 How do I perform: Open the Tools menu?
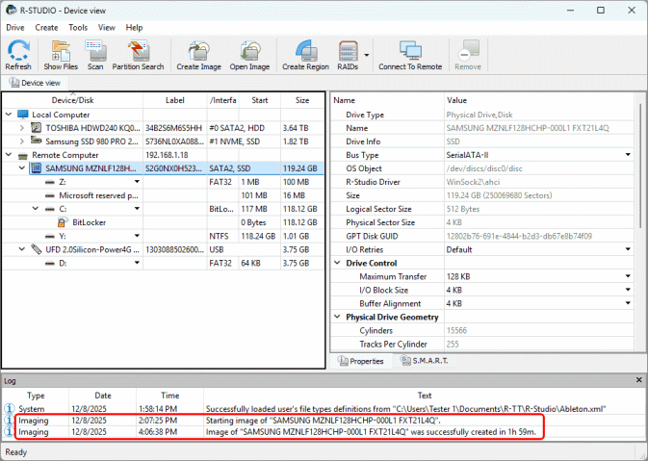coord(78,28)
